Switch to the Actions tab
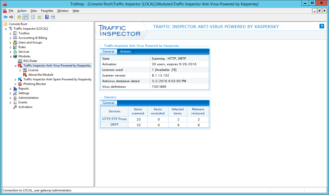Viewport: 329px width, 195px height. point(125,51)
